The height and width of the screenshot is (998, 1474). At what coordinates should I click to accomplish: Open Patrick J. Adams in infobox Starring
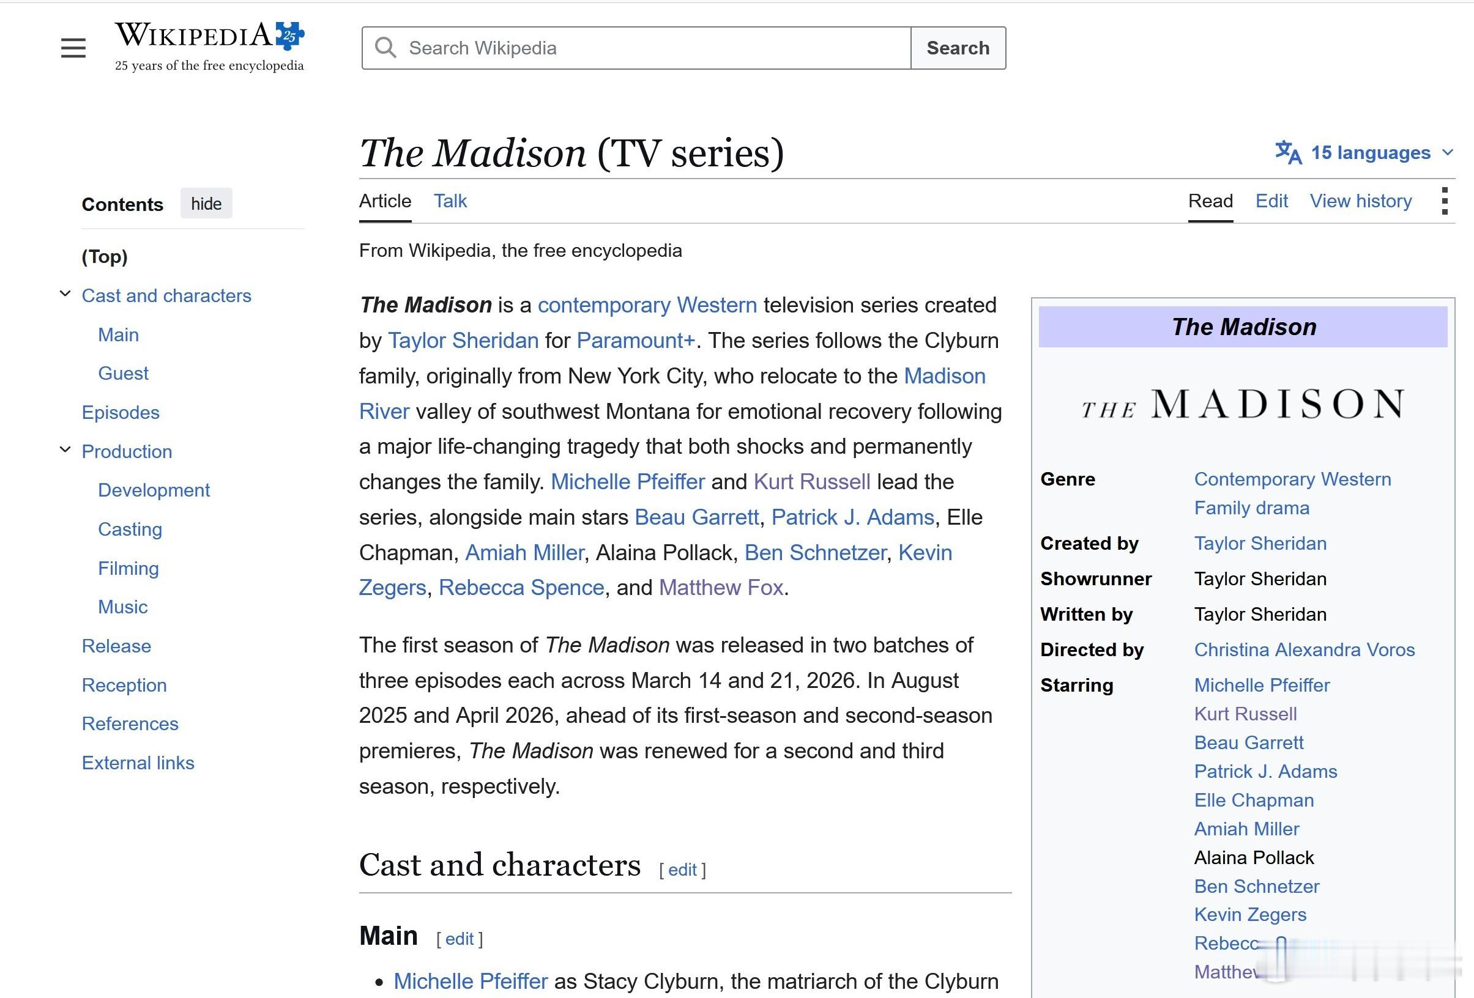pyautogui.click(x=1265, y=772)
